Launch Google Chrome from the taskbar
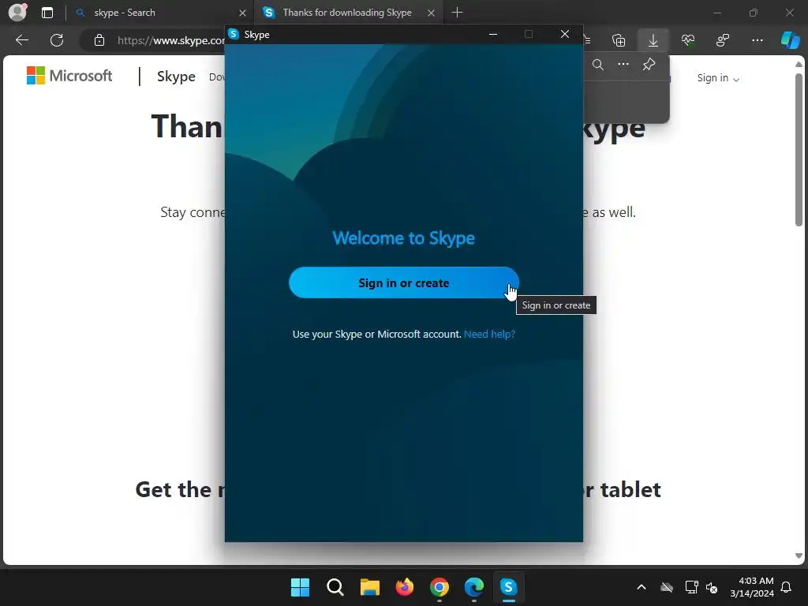This screenshot has height=606, width=808. tap(439, 587)
